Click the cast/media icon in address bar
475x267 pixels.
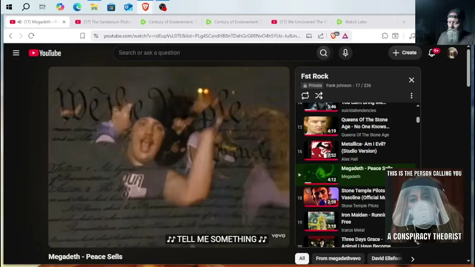pos(309,36)
